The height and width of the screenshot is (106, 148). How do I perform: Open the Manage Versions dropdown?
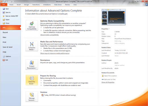(32, 97)
